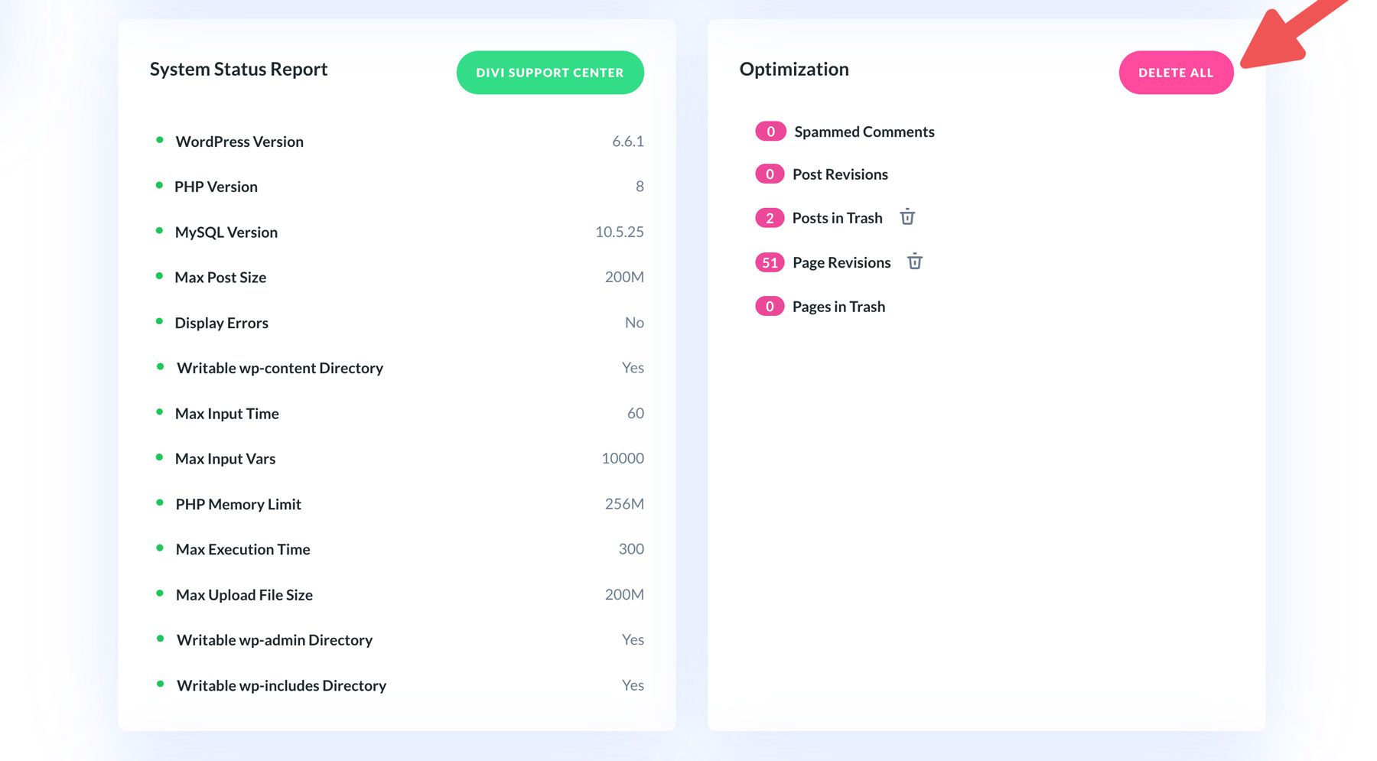Open the Divi Support Center
1377x761 pixels.
[x=550, y=72]
